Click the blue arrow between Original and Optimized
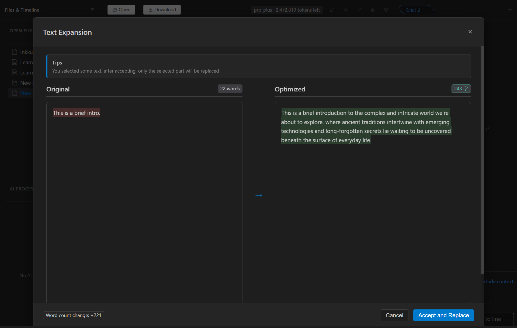The height and width of the screenshot is (328, 517). point(258,195)
